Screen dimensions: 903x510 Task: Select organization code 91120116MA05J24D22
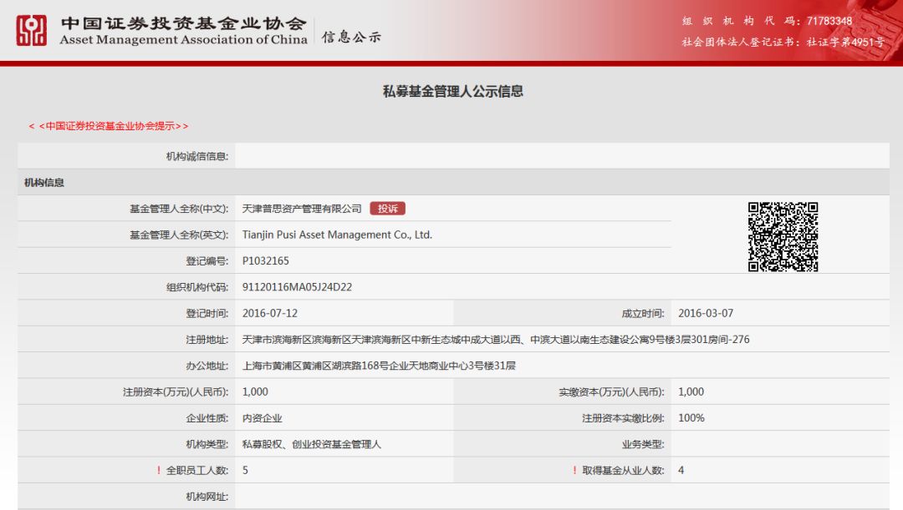coord(297,287)
